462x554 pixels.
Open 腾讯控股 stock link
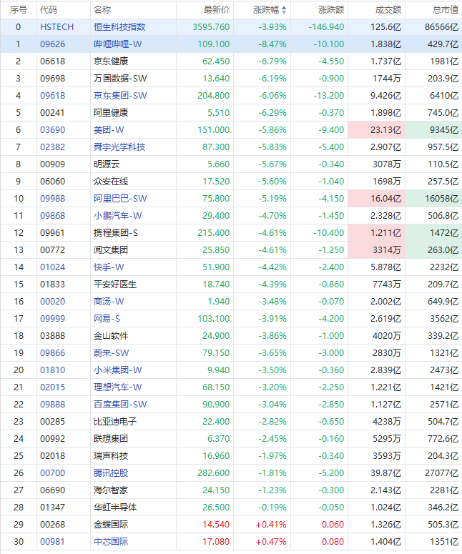pyautogui.click(x=111, y=473)
